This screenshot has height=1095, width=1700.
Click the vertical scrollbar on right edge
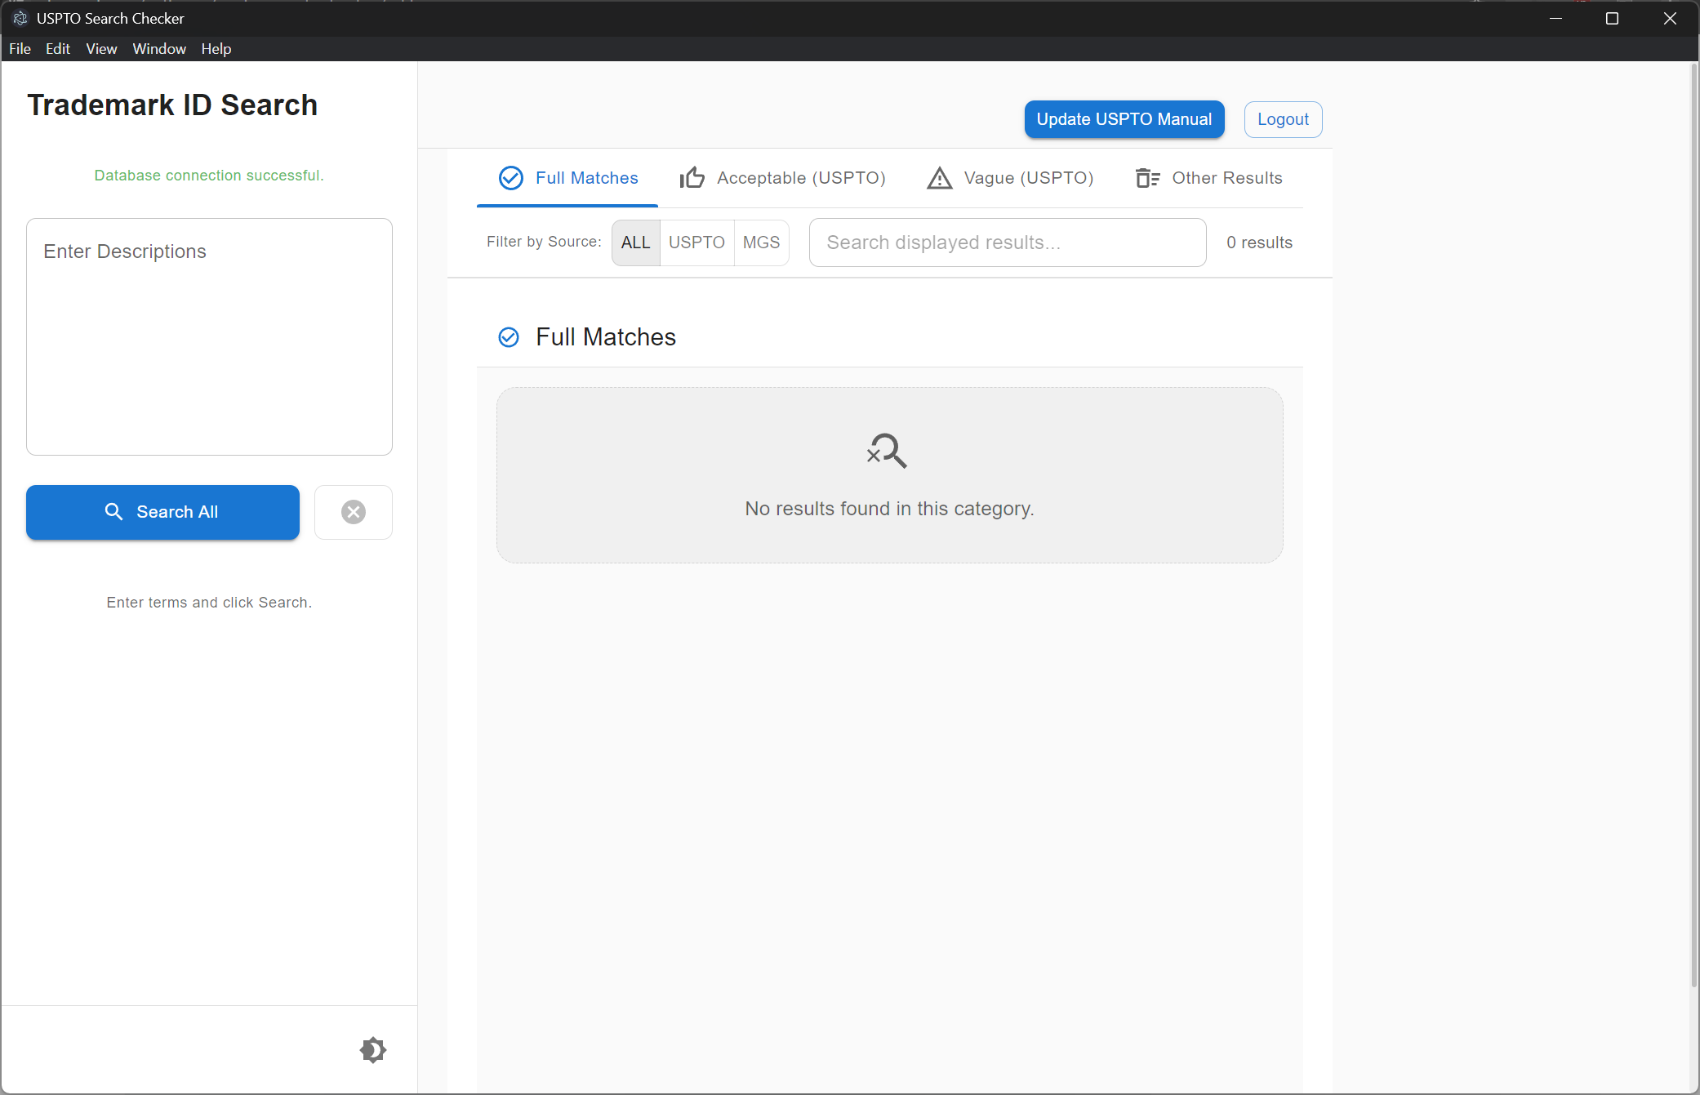tap(1693, 523)
